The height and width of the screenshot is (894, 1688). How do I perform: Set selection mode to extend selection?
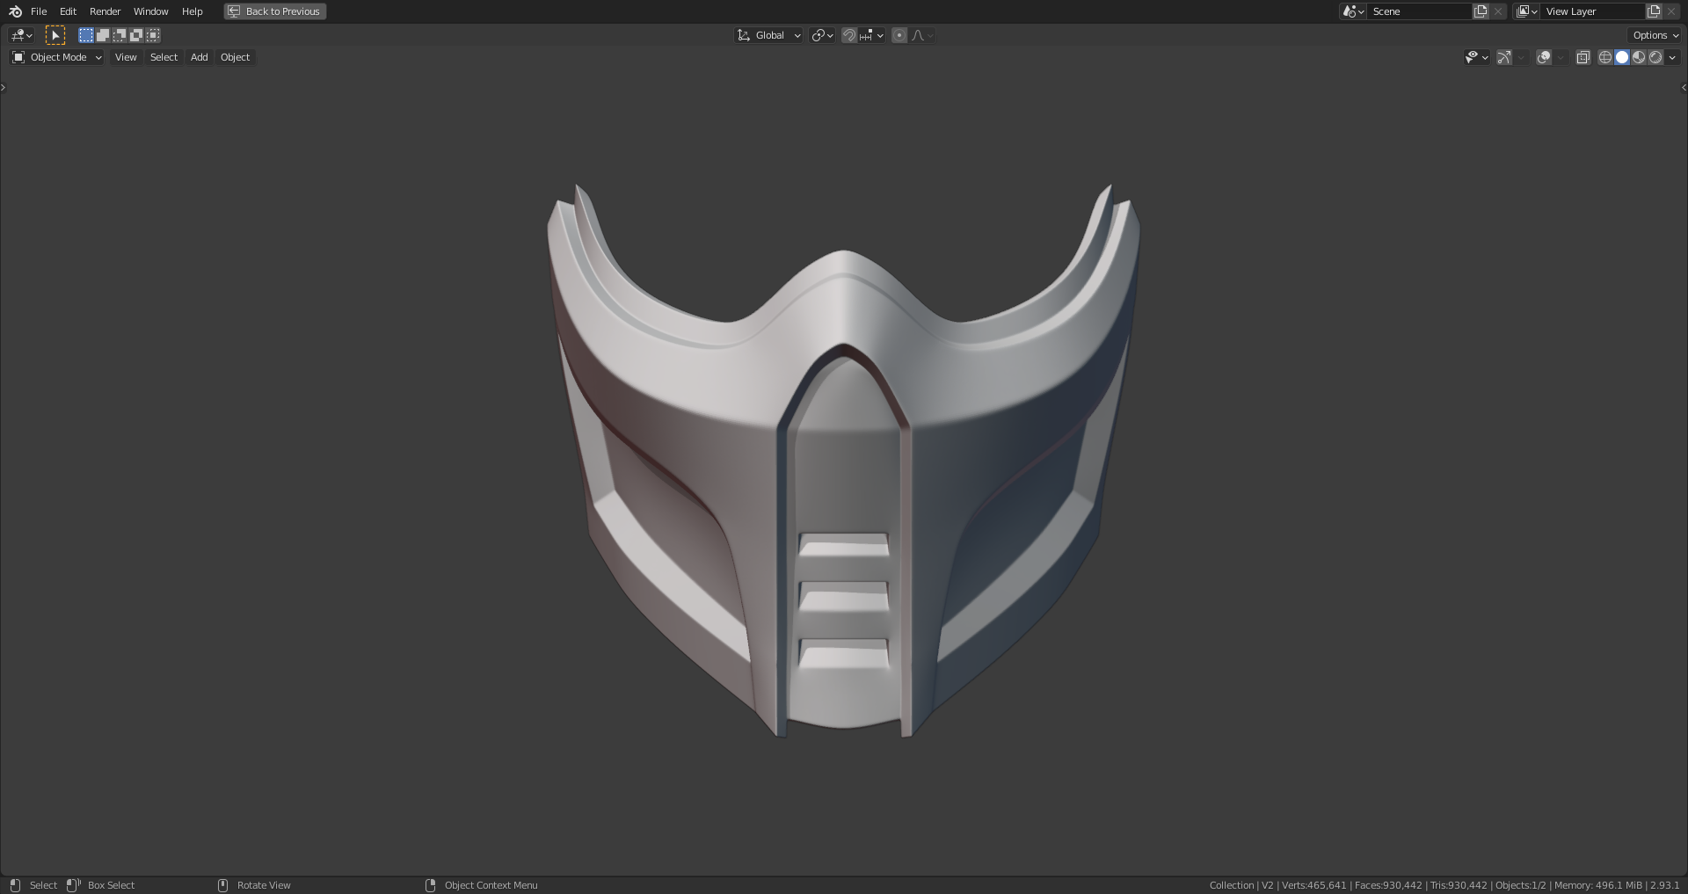pyautogui.click(x=103, y=35)
